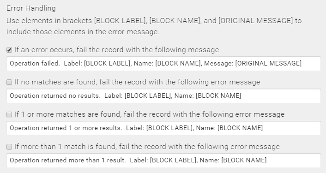Image resolution: width=326 pixels, height=173 pixels.
Task: Click the 'Operation returned 1 or more results' field
Action: coord(163,128)
